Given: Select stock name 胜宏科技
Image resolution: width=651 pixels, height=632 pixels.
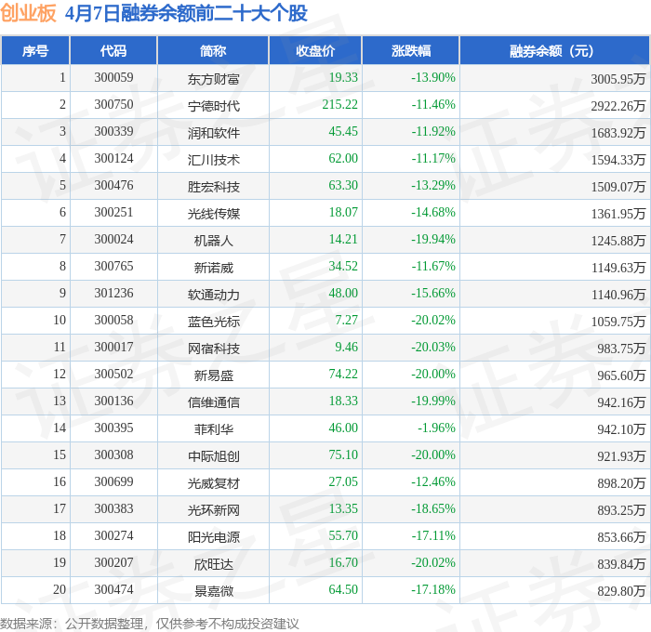Looking at the screenshot, I should [213, 187].
